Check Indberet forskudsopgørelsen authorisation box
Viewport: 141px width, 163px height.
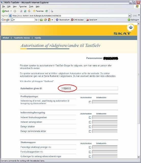pyautogui.click(x=90, y=117)
